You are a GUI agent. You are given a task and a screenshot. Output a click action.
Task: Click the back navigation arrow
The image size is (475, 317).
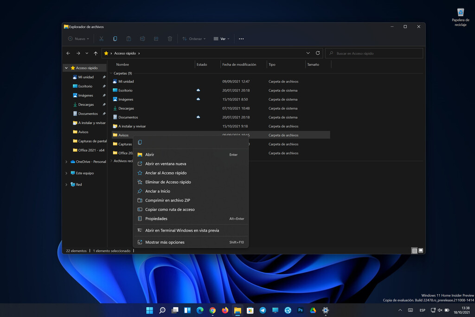pos(68,53)
